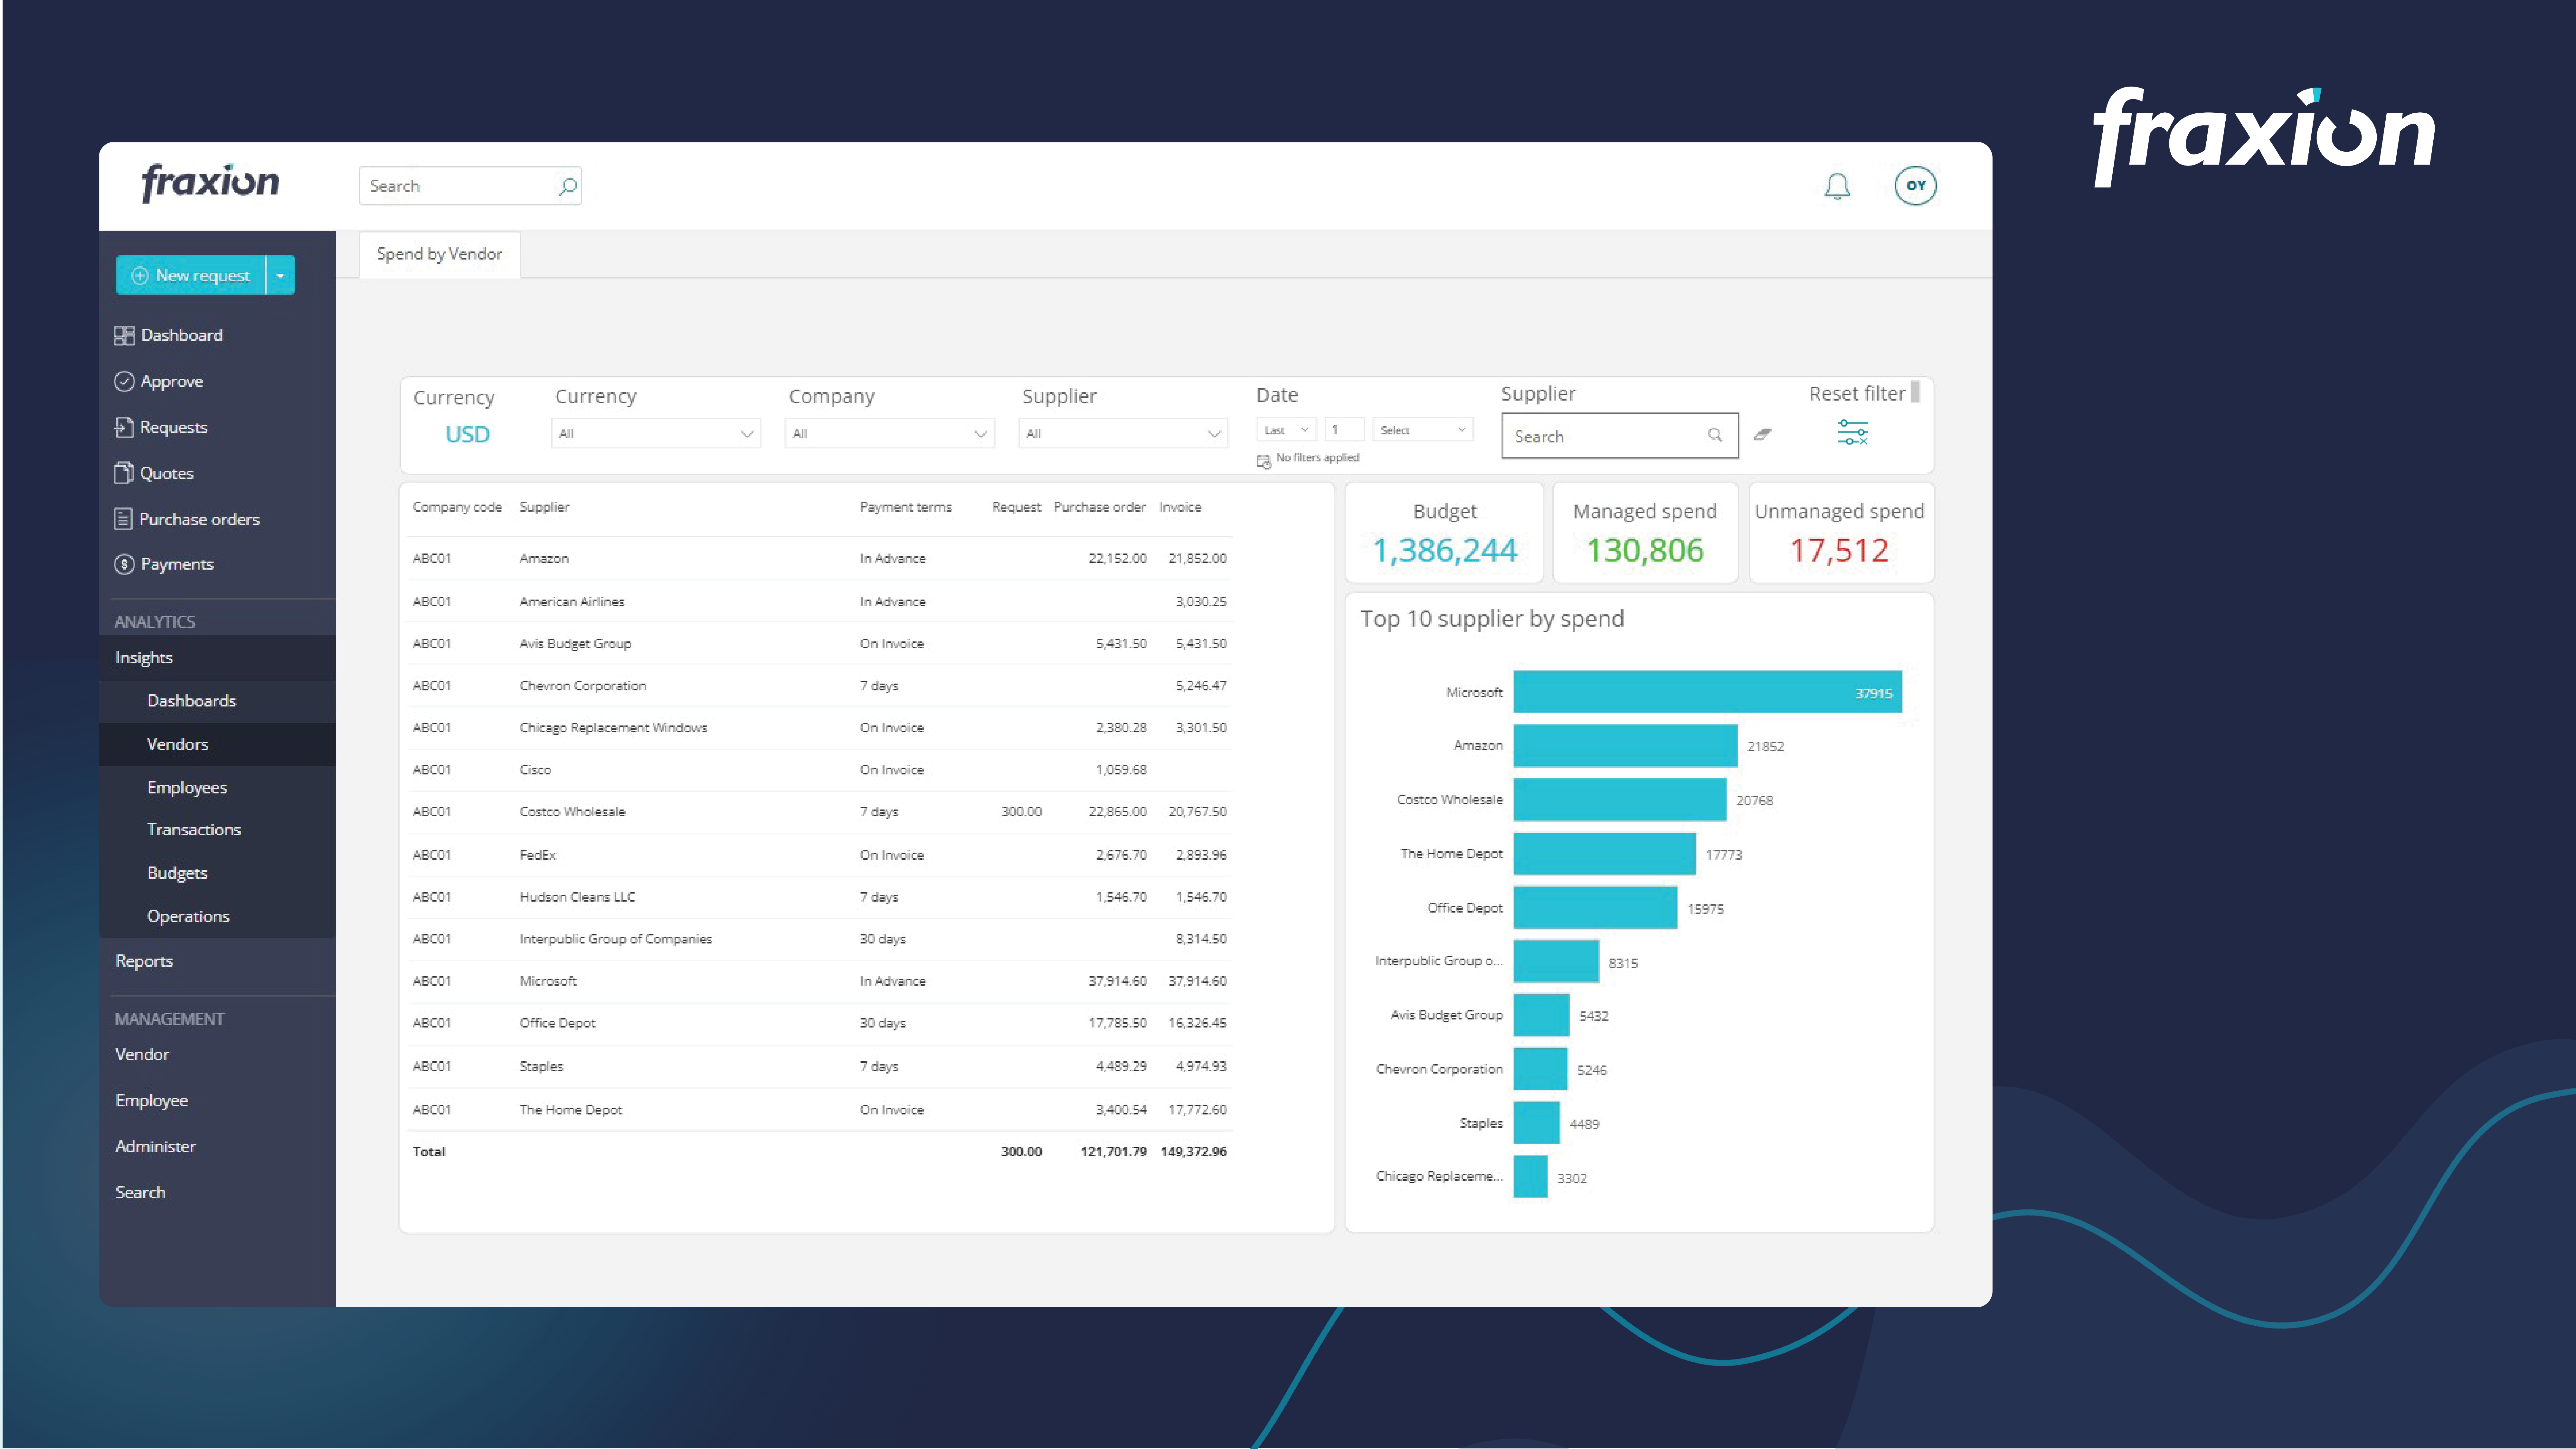Viewport: 2576px width, 1449px height.
Task: Select Budgets in the Analytics menu
Action: pyautogui.click(x=177, y=872)
